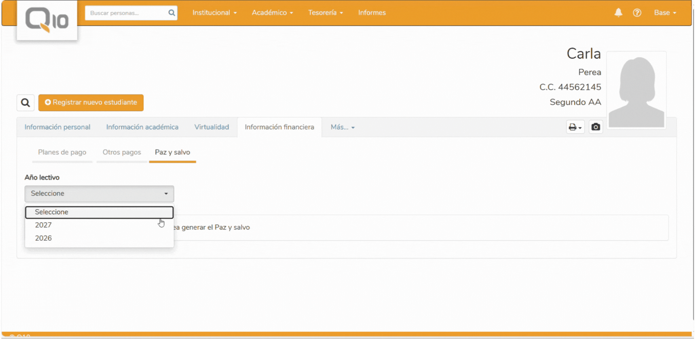695x339 pixels.
Task: Open the Planes de pago subtab
Action: [x=62, y=153]
